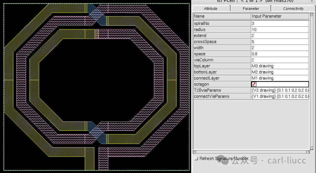Select the bottomLayer parameter name

pyautogui.click(x=205, y=72)
